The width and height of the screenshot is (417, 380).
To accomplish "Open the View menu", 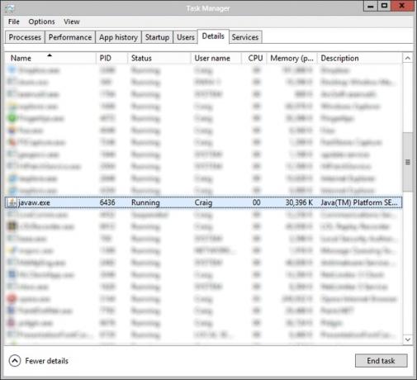I will pos(72,21).
